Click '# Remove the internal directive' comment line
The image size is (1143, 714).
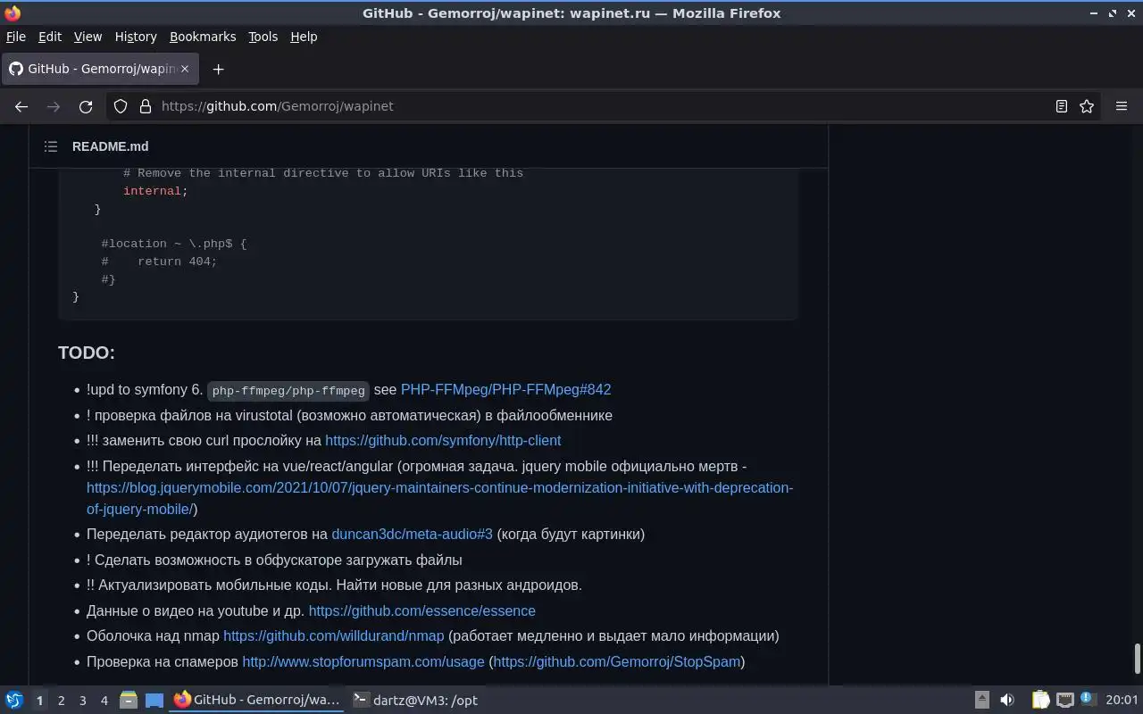(x=323, y=173)
